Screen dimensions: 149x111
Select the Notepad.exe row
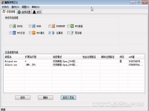(x=74, y=61)
